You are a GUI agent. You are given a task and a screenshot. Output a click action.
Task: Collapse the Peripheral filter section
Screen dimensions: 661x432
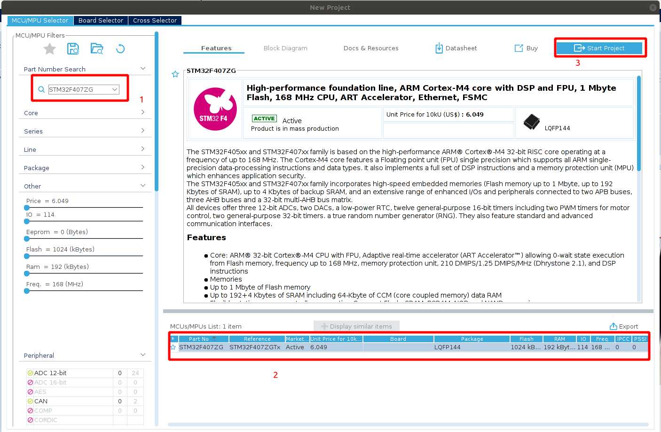[143, 355]
